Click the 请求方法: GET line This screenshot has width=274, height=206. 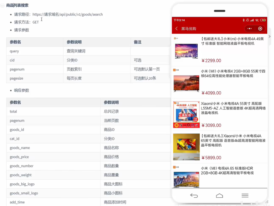pyautogui.click(x=26, y=22)
